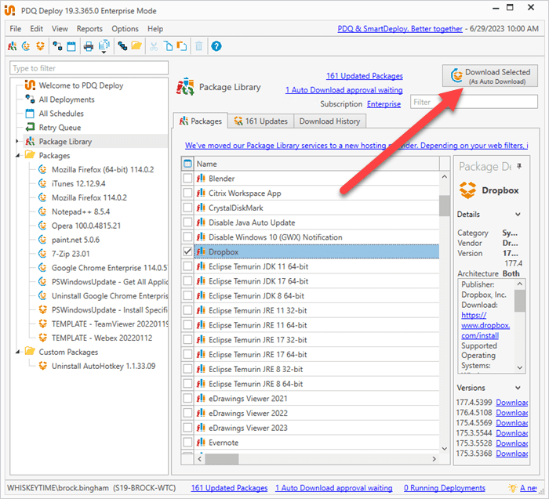
Task: Uncheck the Dropbox package checkbox
Action: pos(187,251)
